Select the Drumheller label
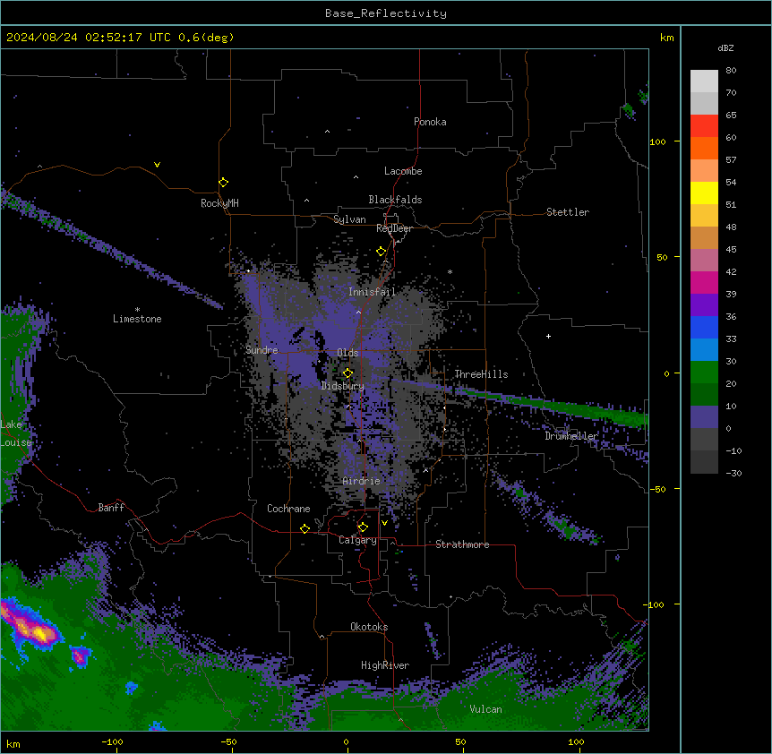Viewport: 772px width, 754px height. click(571, 436)
